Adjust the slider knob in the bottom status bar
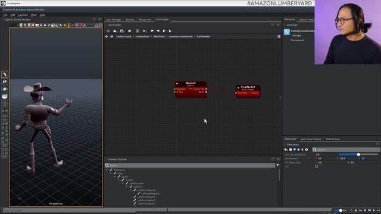381x214 pixels. click(x=341, y=210)
